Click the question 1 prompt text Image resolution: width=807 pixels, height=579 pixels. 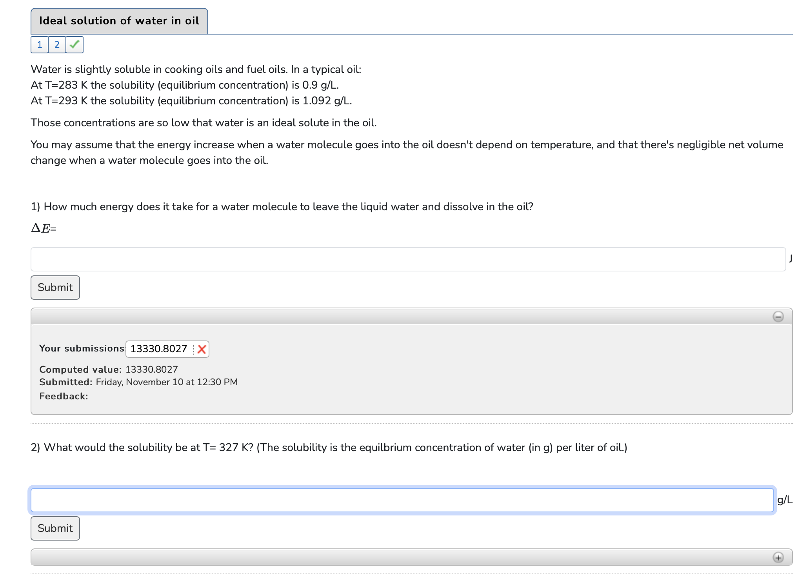(x=282, y=207)
